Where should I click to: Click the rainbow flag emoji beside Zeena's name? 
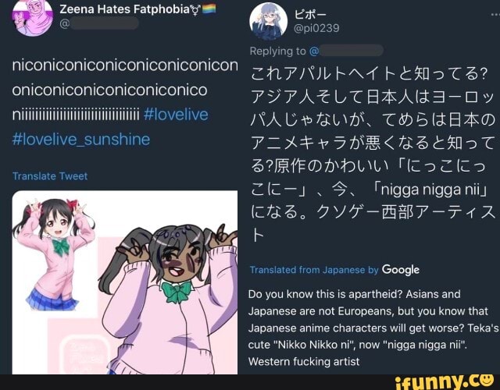coord(209,9)
